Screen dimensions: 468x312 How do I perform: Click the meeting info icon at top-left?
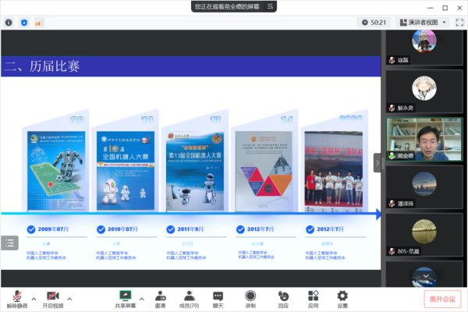9,23
